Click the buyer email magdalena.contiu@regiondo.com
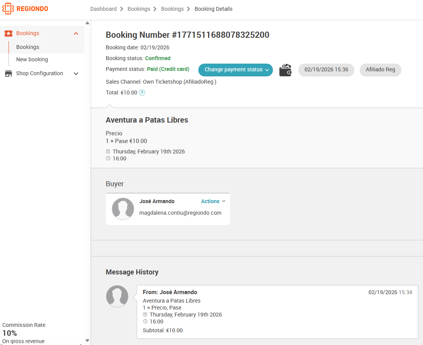The width and height of the screenshot is (423, 345). (x=180, y=213)
